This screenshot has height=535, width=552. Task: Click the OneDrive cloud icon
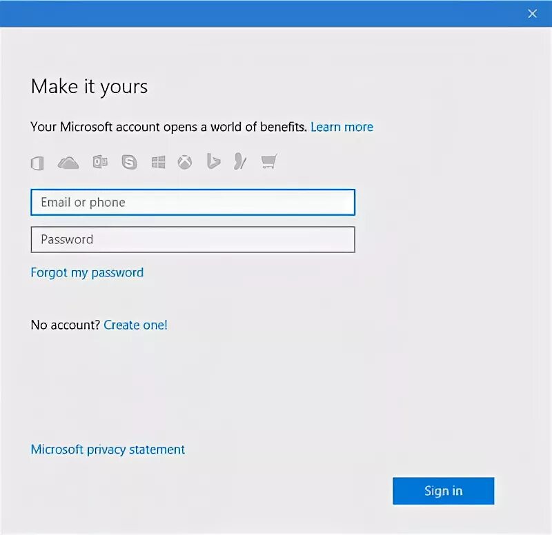(68, 162)
